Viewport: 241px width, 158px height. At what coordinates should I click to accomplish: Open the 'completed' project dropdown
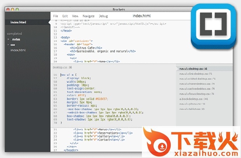click(x=14, y=33)
